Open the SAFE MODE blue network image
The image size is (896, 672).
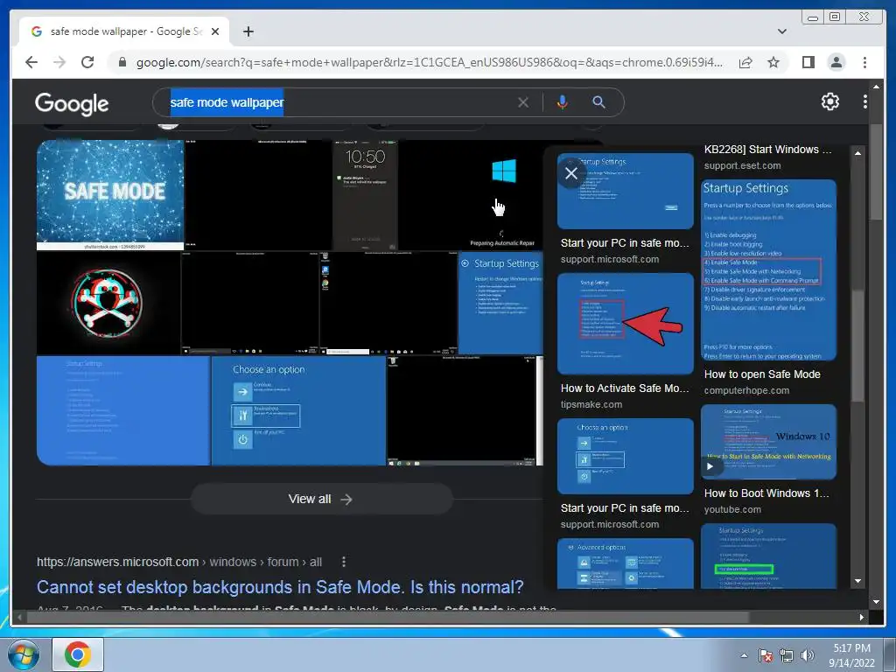click(x=110, y=195)
